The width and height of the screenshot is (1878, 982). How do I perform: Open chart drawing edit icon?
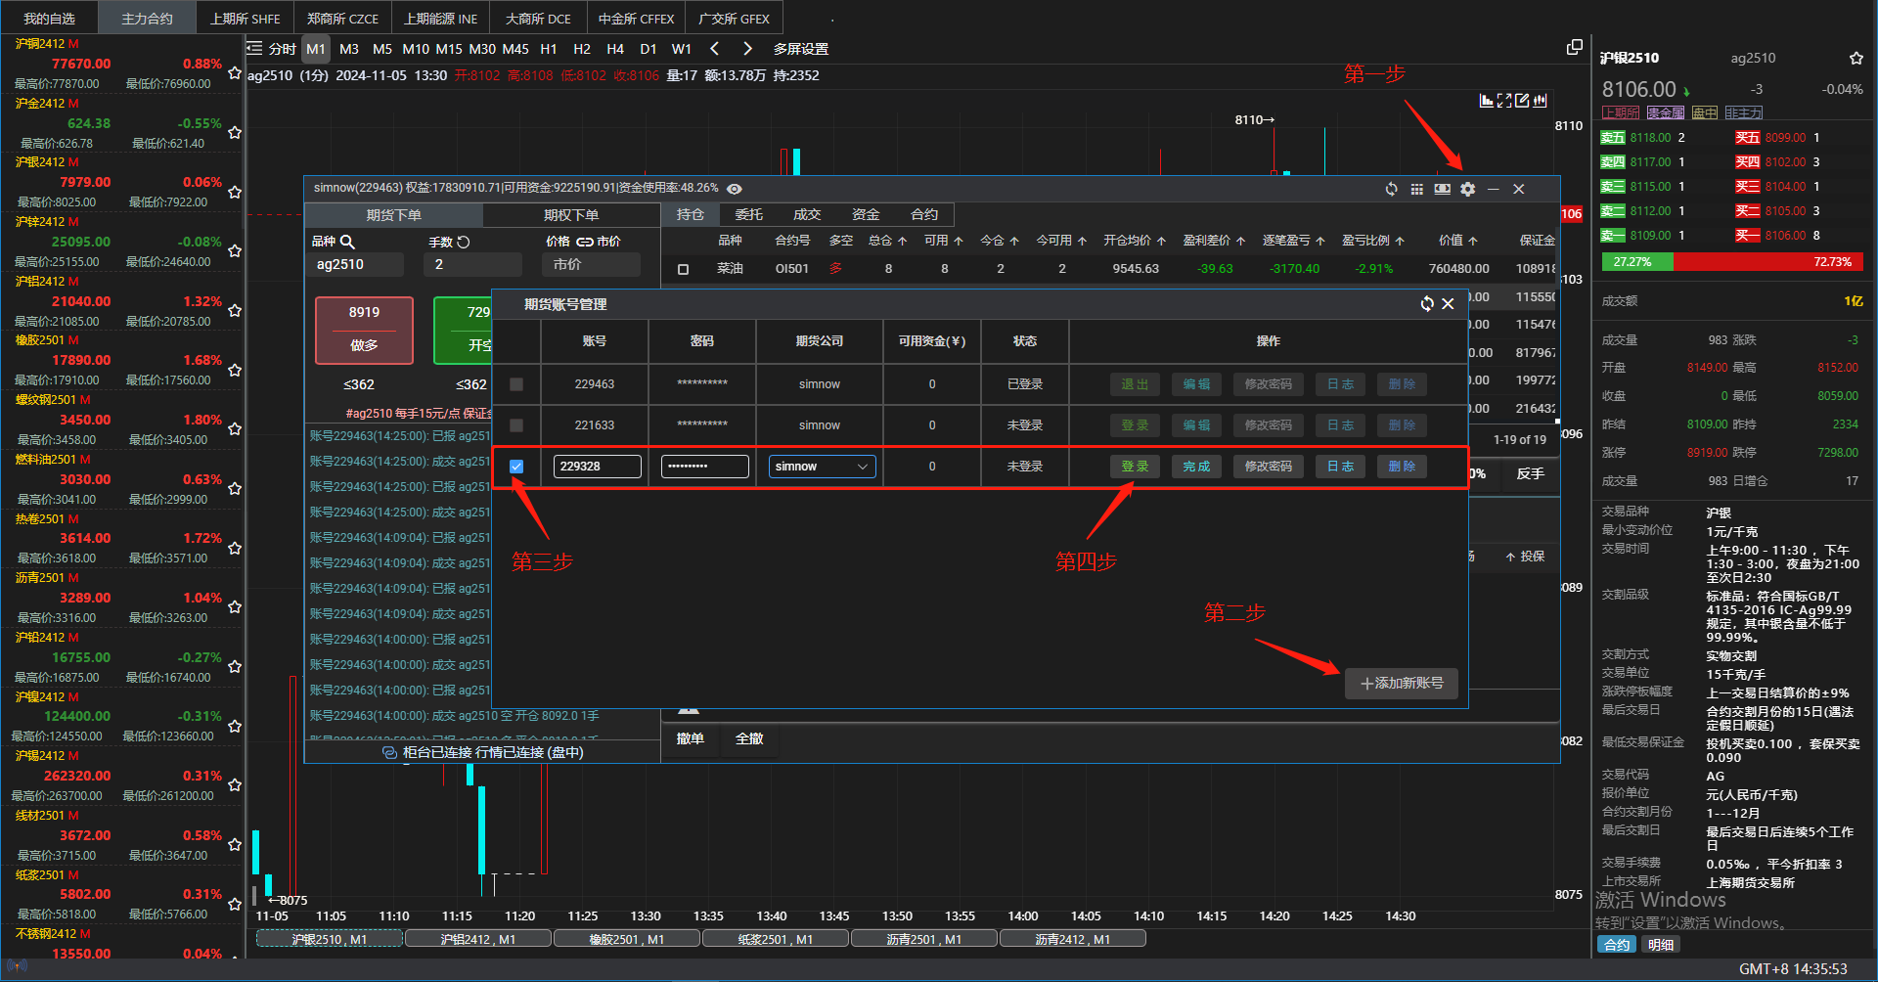point(1522,100)
